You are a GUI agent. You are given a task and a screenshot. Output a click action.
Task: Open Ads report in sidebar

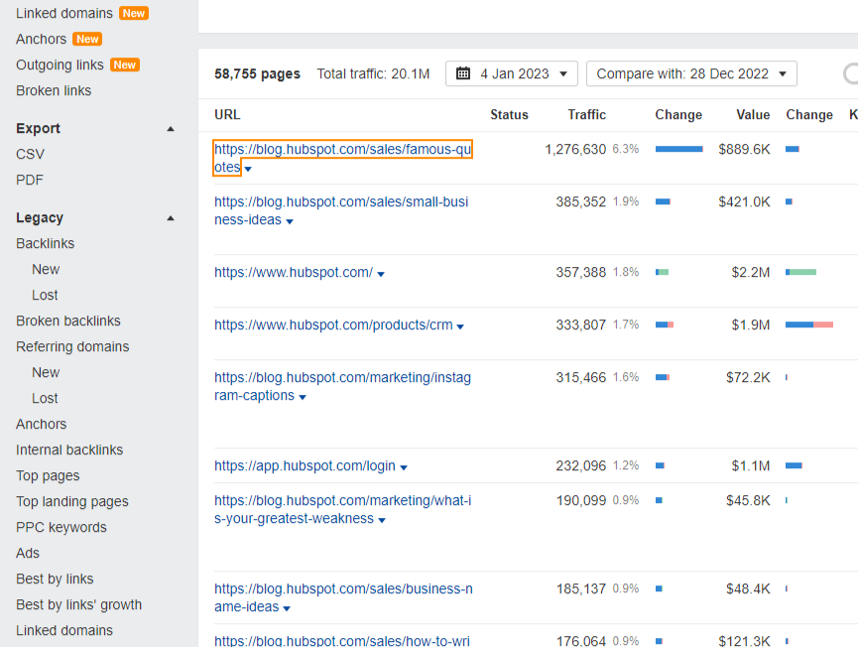coord(28,553)
